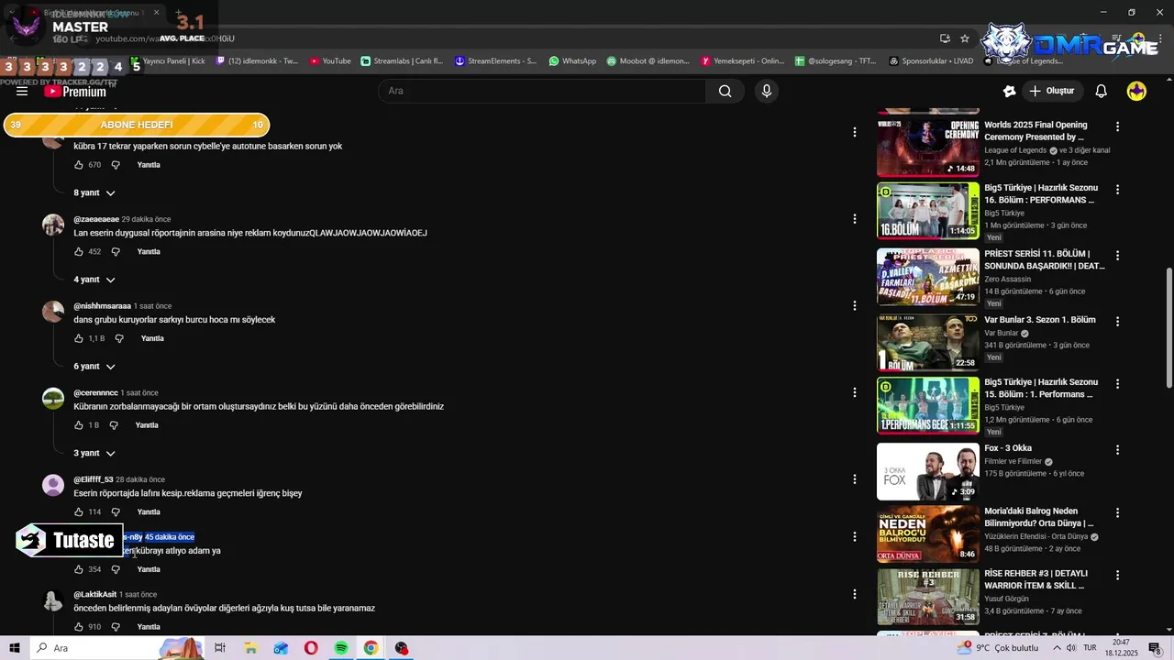The image size is (1174, 660).
Task: Like the kübra 17 tekrar comment
Action: [79, 165]
